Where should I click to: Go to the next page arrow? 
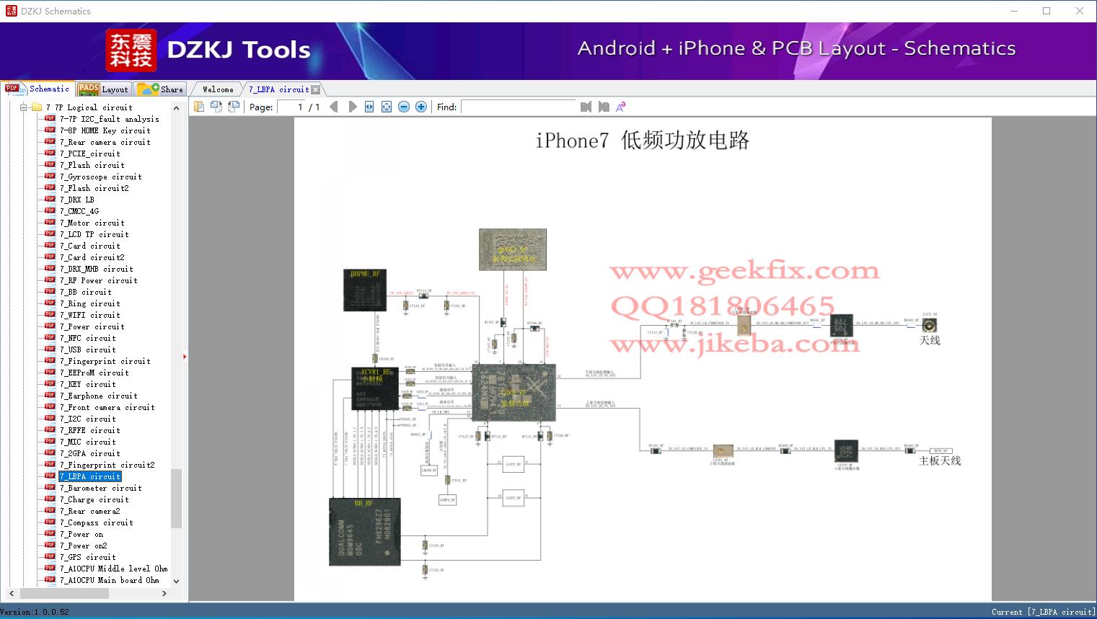pos(353,107)
